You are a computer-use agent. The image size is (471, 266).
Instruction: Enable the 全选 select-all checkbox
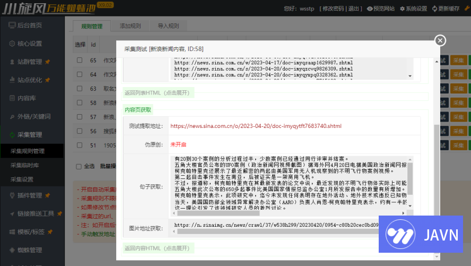tap(78, 167)
